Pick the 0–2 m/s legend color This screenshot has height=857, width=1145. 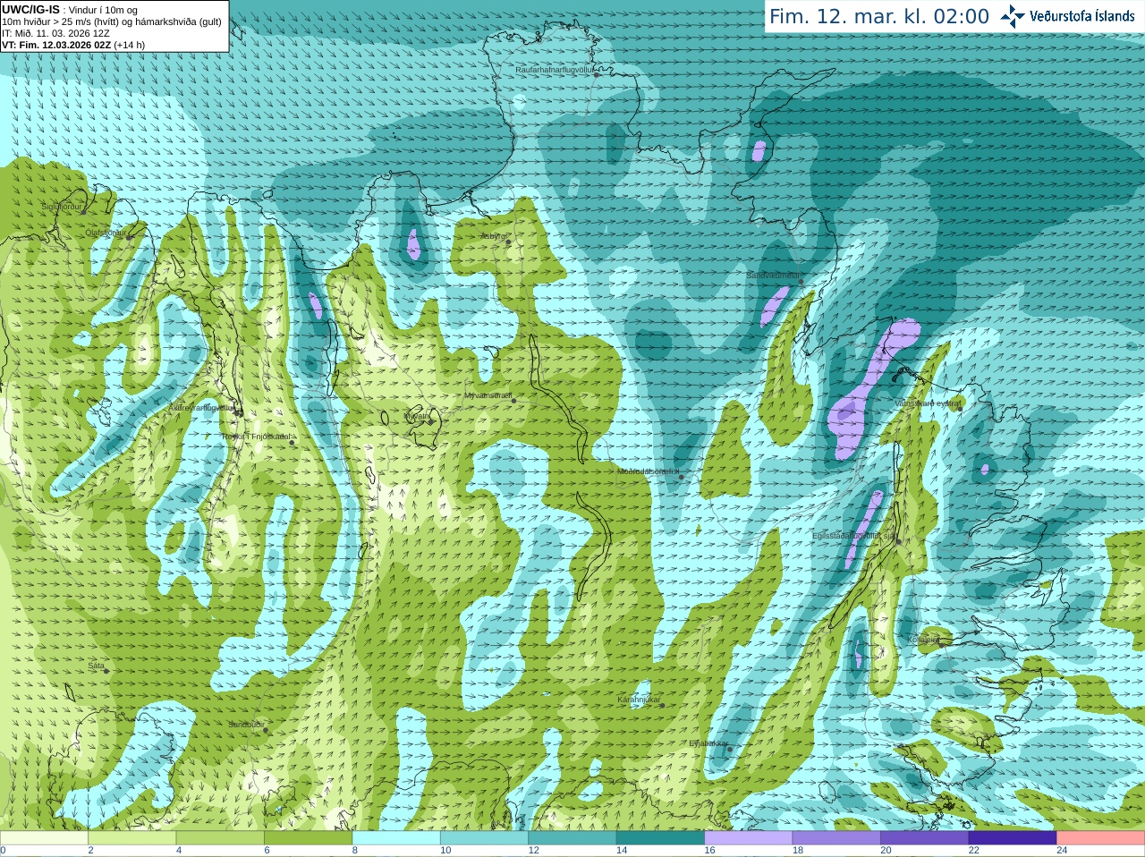pyautogui.click(x=44, y=838)
